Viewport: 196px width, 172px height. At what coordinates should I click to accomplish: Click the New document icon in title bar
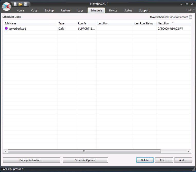(x=15, y=4)
